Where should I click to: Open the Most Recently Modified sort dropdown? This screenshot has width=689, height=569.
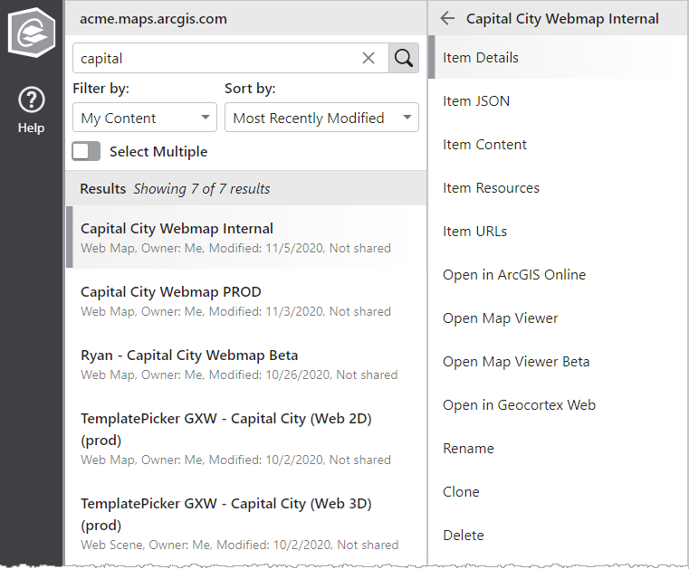321,118
